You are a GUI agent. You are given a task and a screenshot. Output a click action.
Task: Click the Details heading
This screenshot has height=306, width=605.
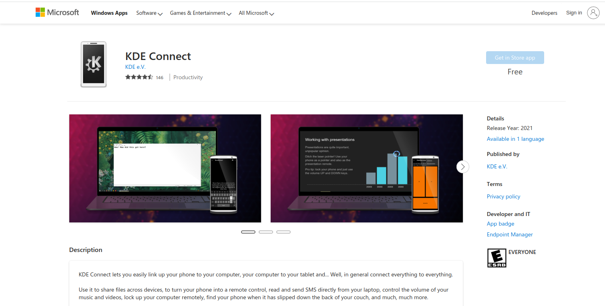click(495, 119)
